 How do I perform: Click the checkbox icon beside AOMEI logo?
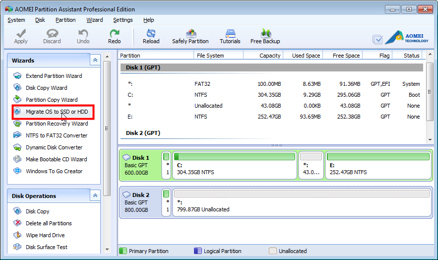tap(377, 39)
